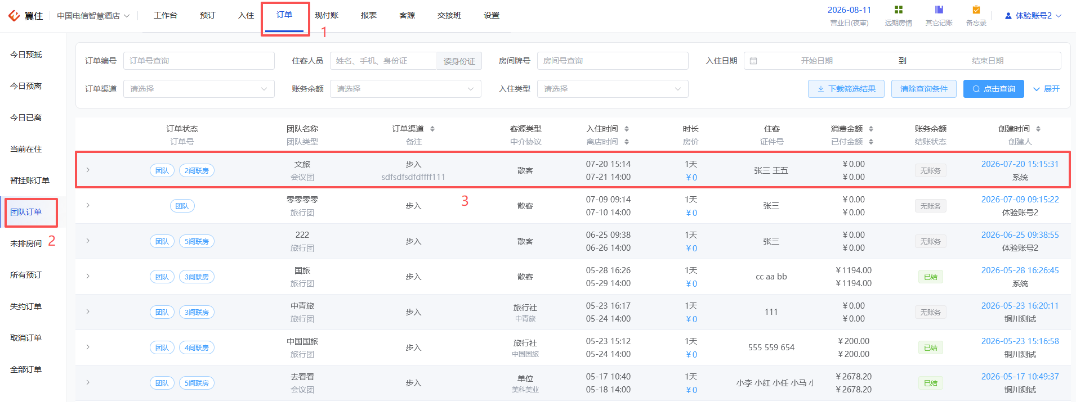This screenshot has height=402, width=1076.
Task: Open the 设置 tab
Action: pyautogui.click(x=492, y=15)
